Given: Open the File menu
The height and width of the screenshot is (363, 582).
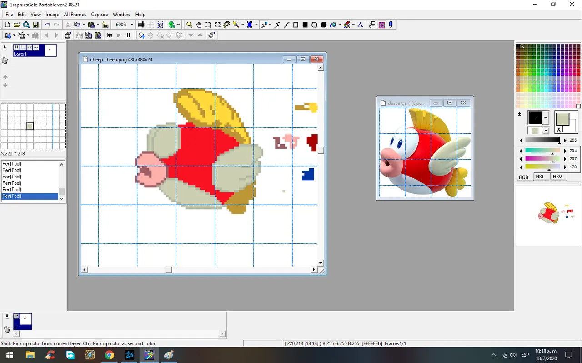Looking at the screenshot, I should (9, 15).
